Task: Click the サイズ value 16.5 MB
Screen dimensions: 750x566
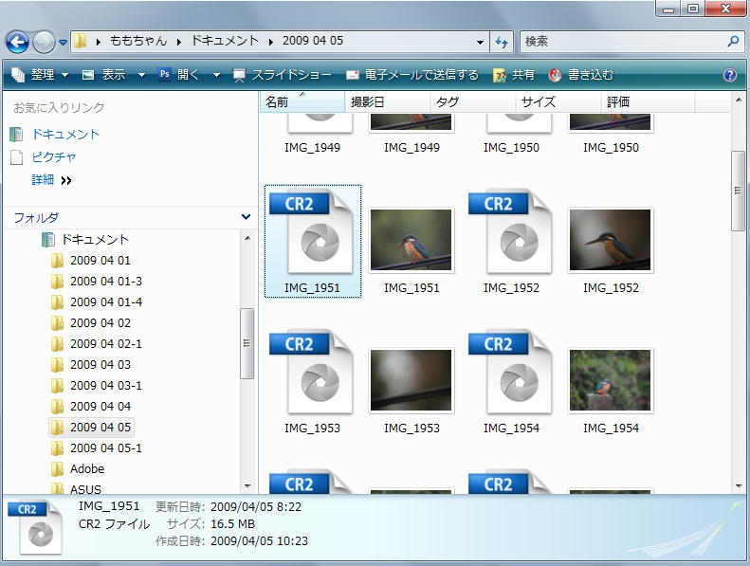Action: coord(232,524)
